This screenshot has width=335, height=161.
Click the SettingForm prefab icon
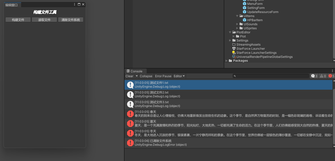pyautogui.click(x=244, y=8)
